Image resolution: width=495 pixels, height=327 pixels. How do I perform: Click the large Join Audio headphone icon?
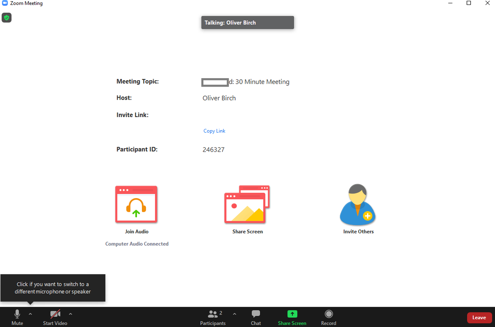[x=136, y=204]
